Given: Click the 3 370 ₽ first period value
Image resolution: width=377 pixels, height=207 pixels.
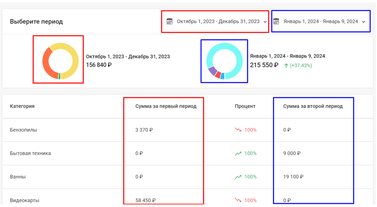Looking at the screenshot, I should (144, 130).
